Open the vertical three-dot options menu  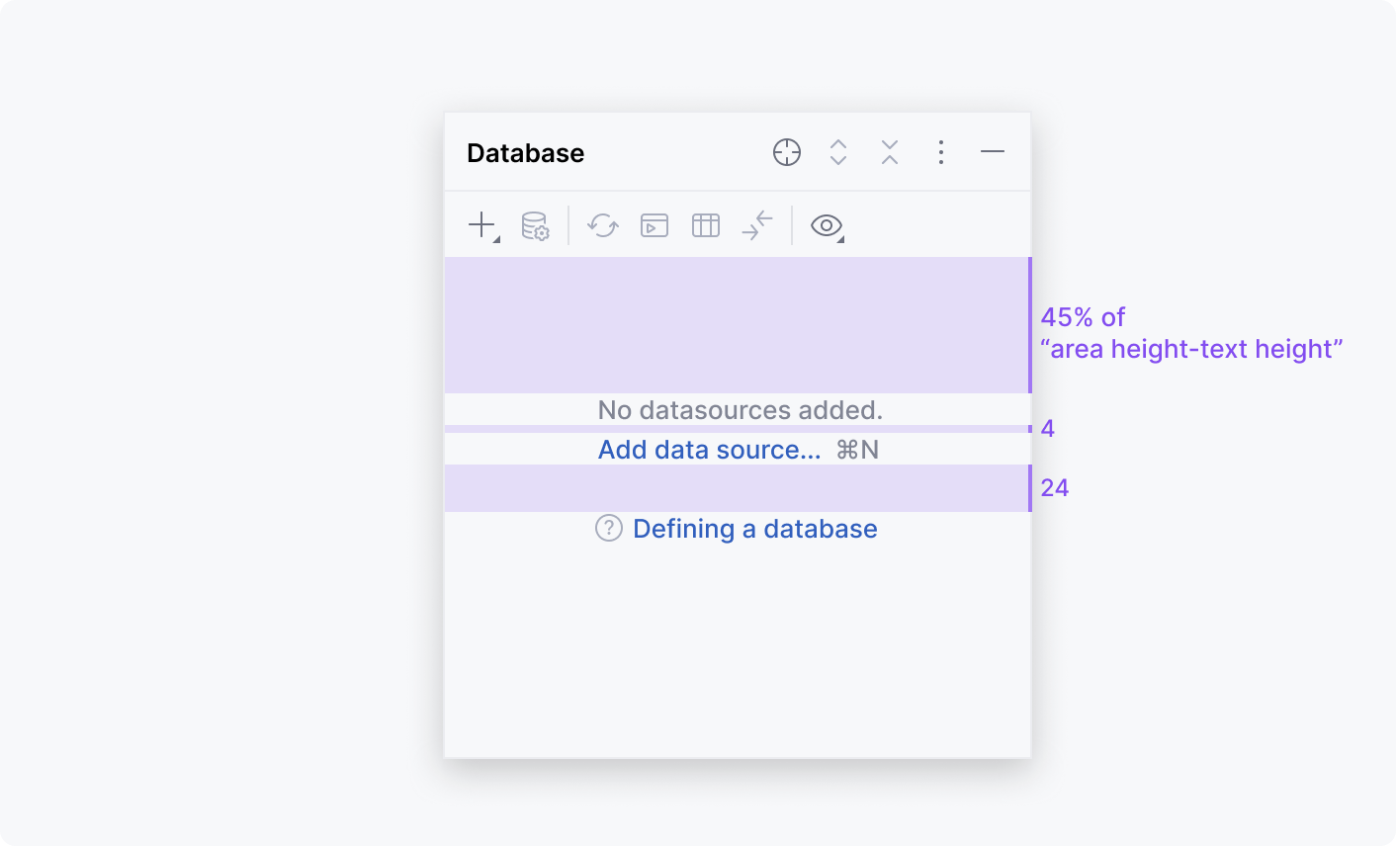pos(941,152)
